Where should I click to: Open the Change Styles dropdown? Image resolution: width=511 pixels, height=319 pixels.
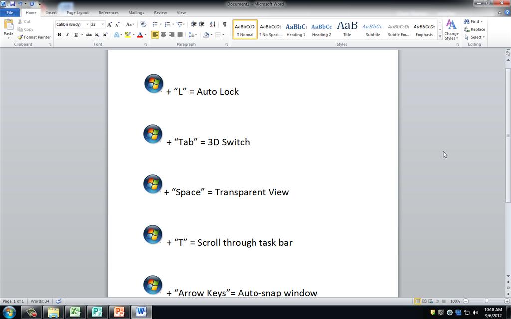click(451, 29)
